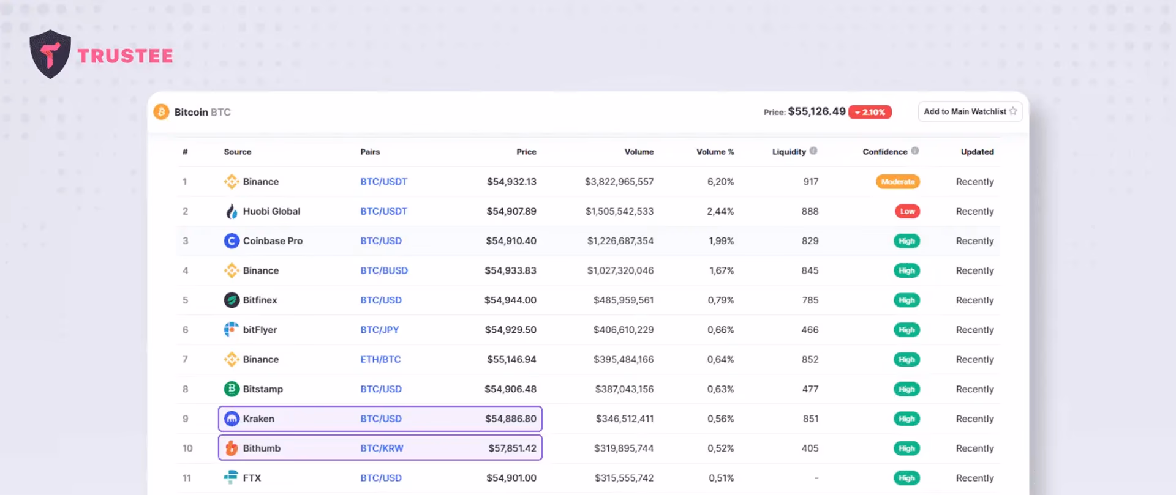The width and height of the screenshot is (1176, 495).
Task: Open the BTC/BUSD pair link
Action: click(x=384, y=270)
